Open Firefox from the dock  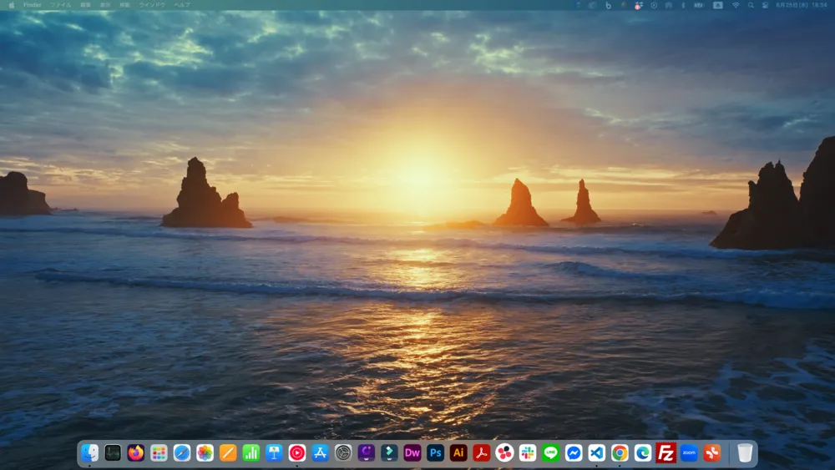(135, 452)
